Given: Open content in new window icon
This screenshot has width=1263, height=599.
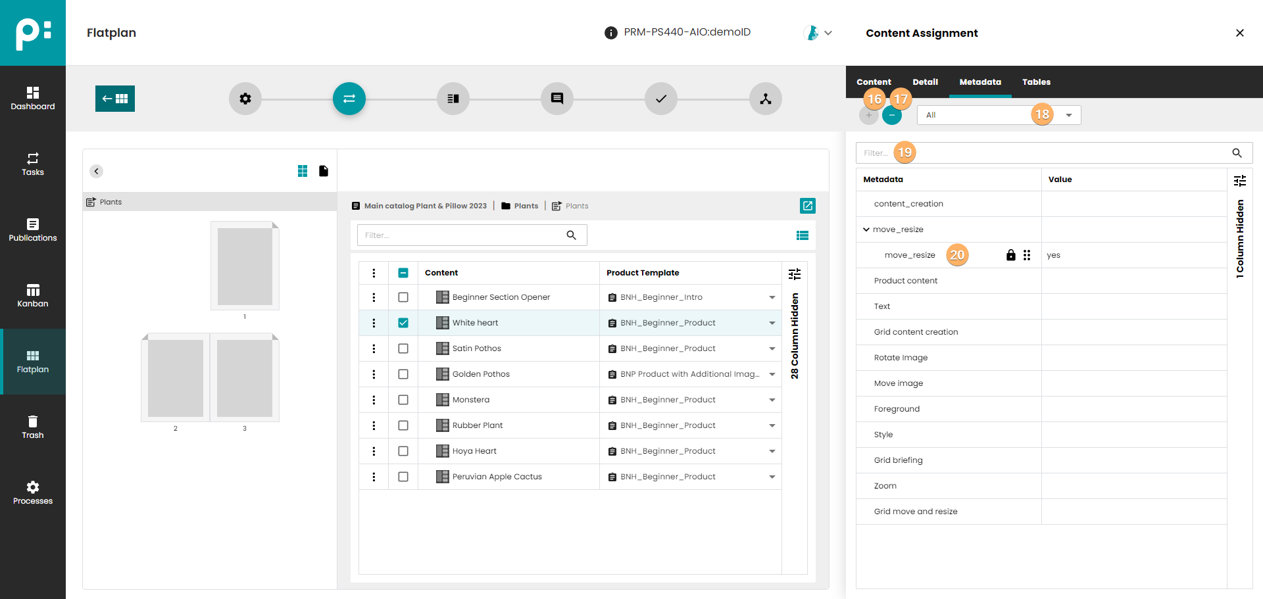Looking at the screenshot, I should pyautogui.click(x=807, y=206).
